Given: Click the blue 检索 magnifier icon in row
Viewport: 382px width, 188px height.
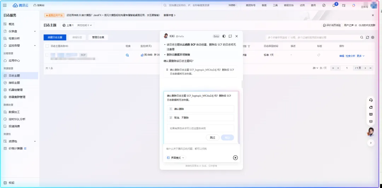Looking at the screenshot, I should point(127,55).
